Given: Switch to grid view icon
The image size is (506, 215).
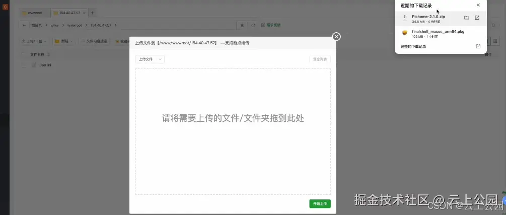Looking at the screenshot, I should (495, 41).
